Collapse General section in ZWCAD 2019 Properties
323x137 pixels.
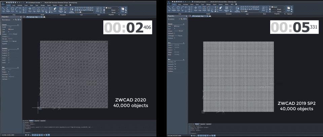184,24
